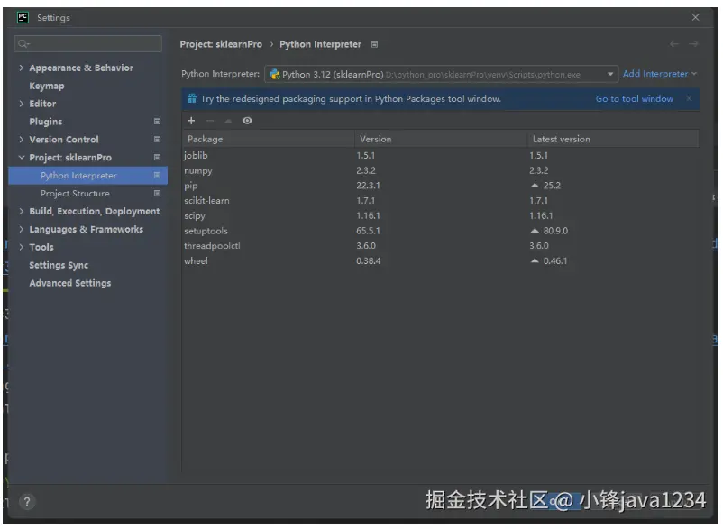
Task: Select the setuptools package row
Action: [x=440, y=231]
